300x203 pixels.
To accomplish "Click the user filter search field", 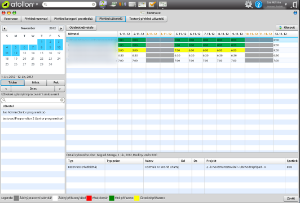I will [33, 100].
